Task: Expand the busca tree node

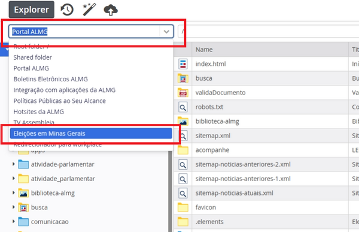Action: [14, 207]
